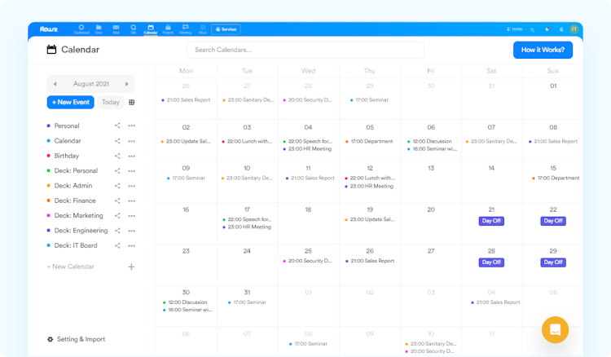Open the Meeting icon in top bar
The image size is (611, 357).
click(186, 29)
